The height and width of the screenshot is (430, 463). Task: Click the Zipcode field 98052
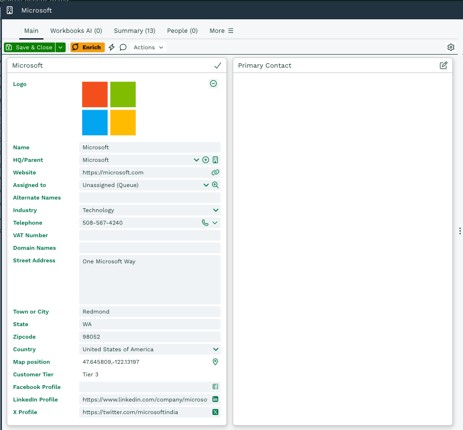pyautogui.click(x=150, y=337)
